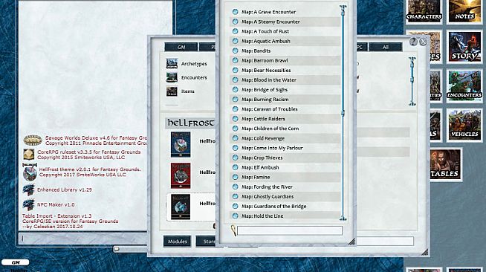Click the link icon for Map: Cattle Raiders
Screen dimensions: 486x272
click(236, 119)
